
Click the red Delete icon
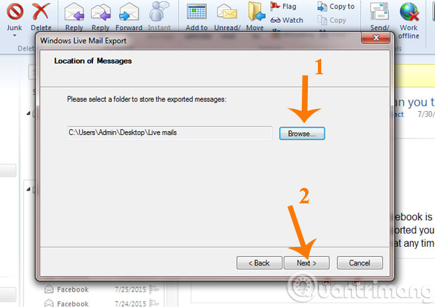click(x=41, y=13)
